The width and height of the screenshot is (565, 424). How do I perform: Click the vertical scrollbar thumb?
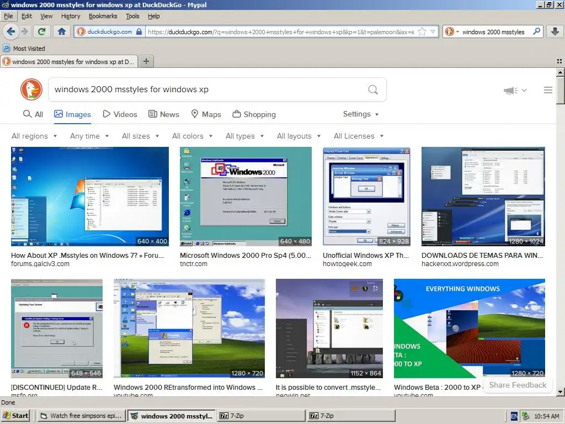coord(561,90)
